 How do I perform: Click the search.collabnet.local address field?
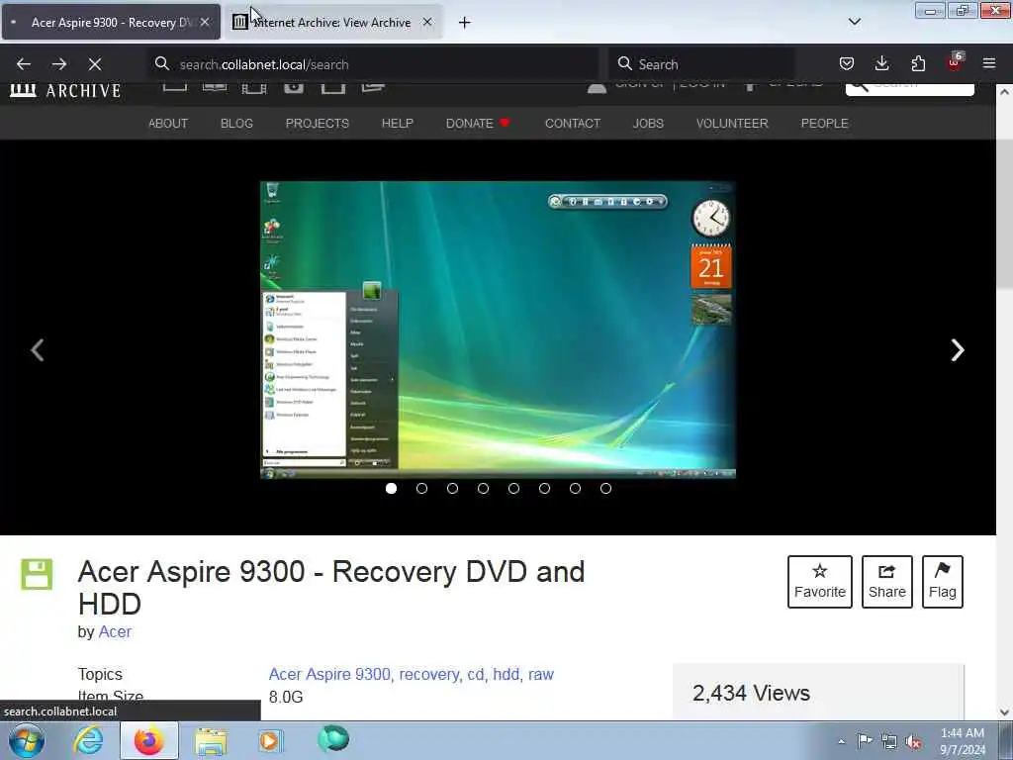pyautogui.click(x=374, y=64)
